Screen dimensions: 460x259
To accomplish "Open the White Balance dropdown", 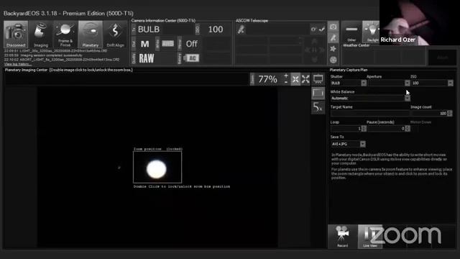I will coord(408,99).
